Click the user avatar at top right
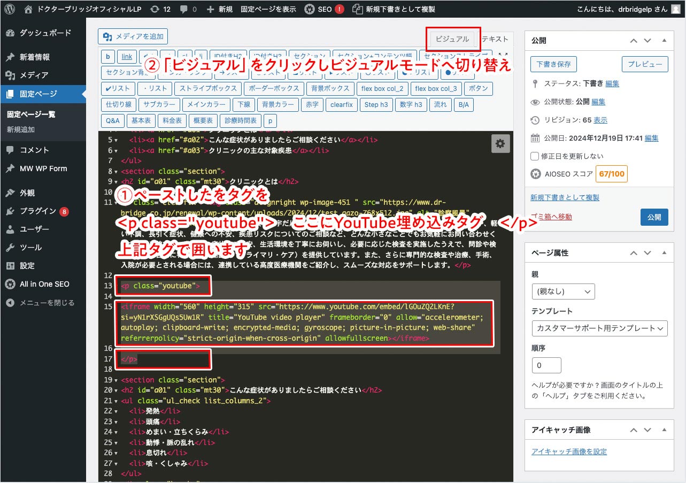The width and height of the screenshot is (686, 483). [676, 9]
